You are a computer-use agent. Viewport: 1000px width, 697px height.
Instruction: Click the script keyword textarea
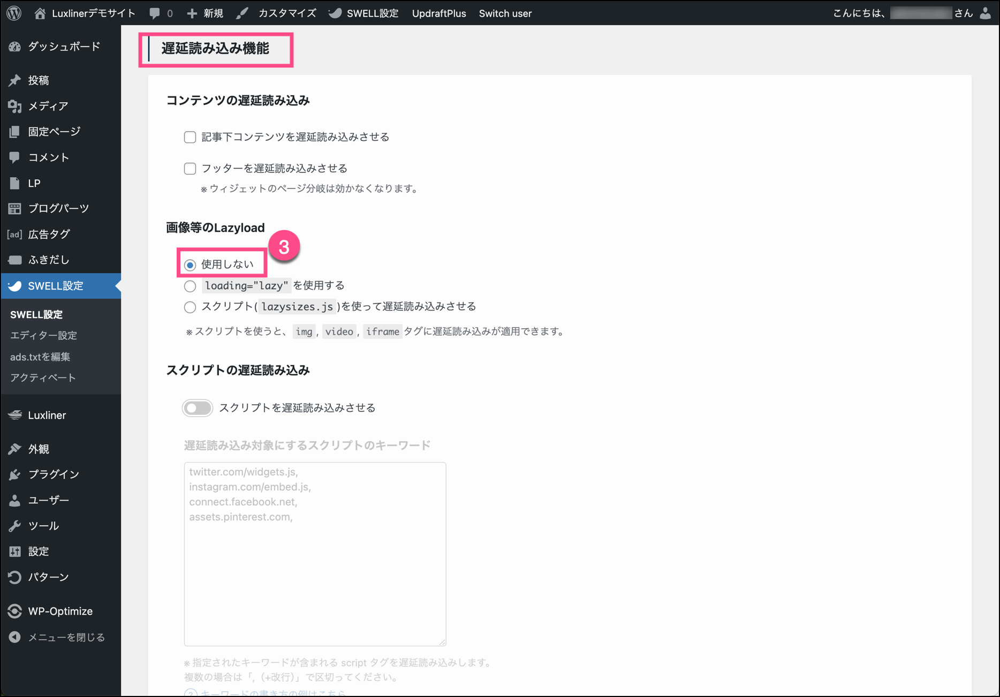pyautogui.click(x=315, y=554)
